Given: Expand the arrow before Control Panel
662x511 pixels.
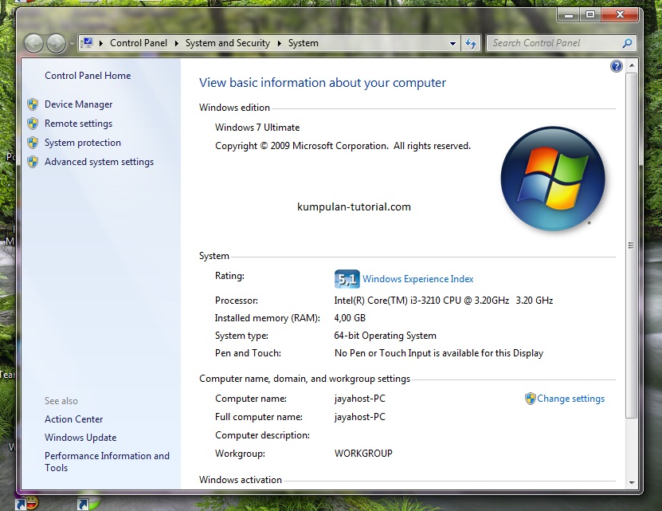Looking at the screenshot, I should 101,43.
